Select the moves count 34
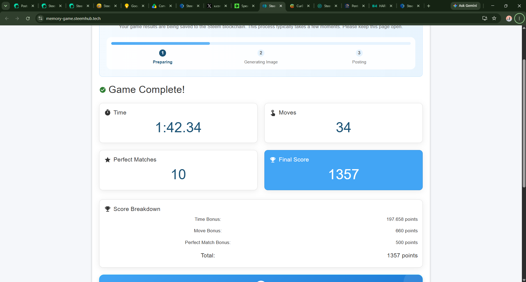Image resolution: width=526 pixels, height=282 pixels. (344, 127)
